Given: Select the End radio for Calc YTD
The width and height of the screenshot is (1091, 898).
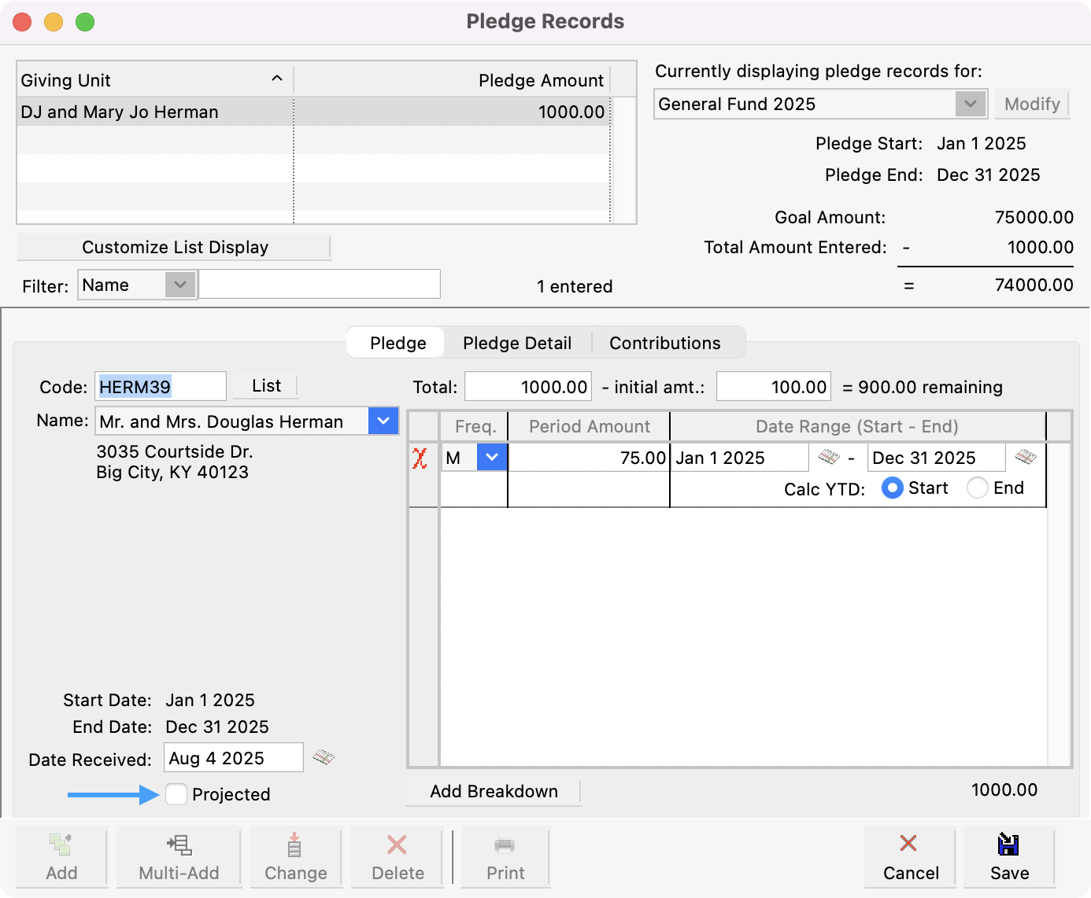Looking at the screenshot, I should 978,488.
